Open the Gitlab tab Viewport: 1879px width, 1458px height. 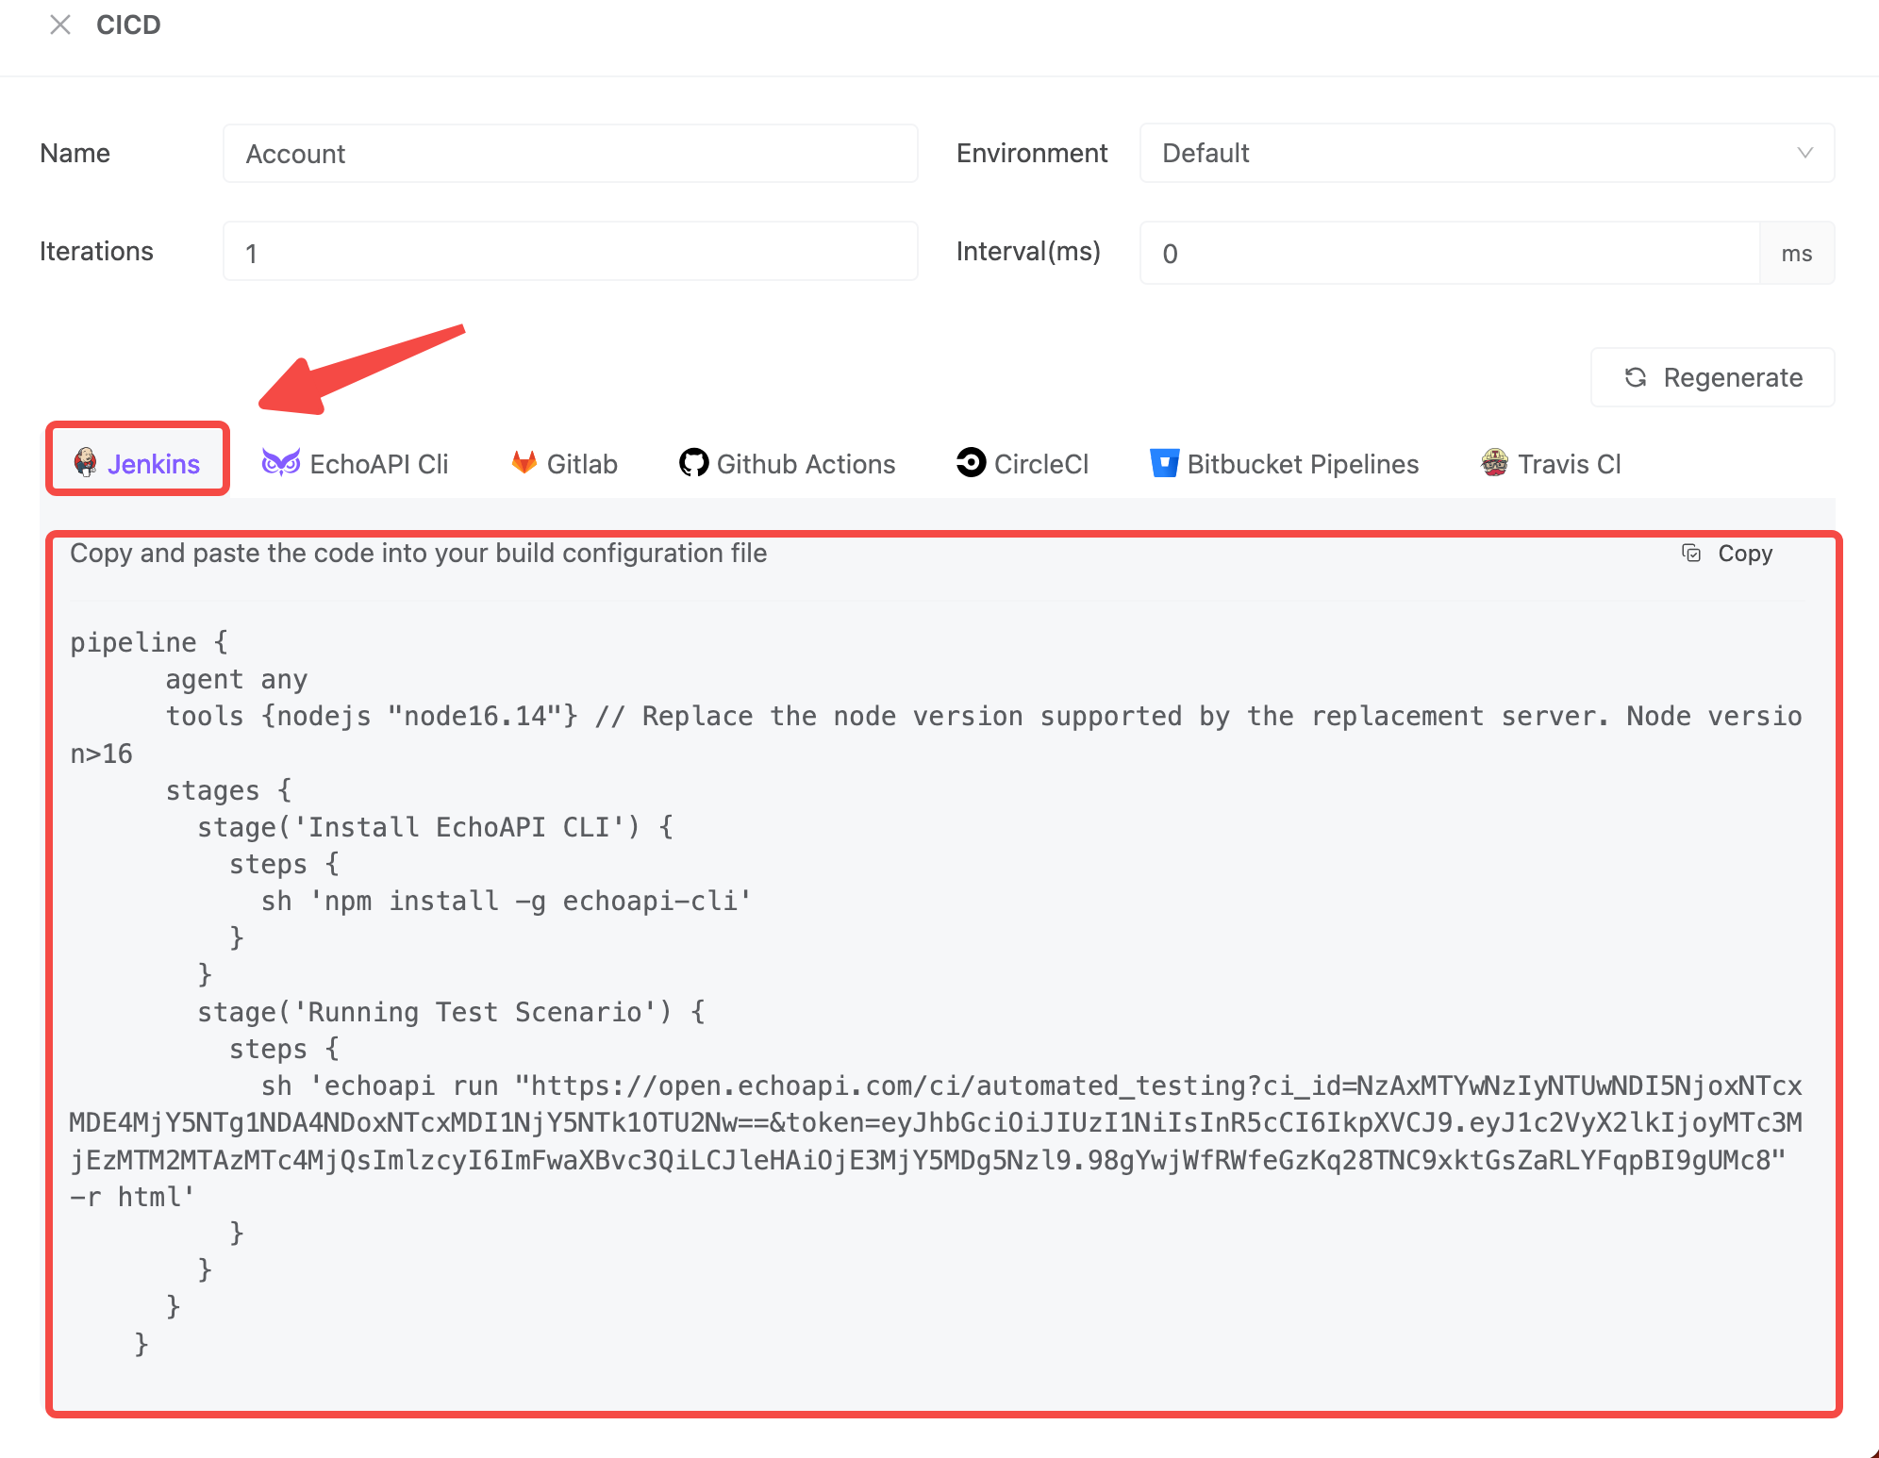click(564, 463)
